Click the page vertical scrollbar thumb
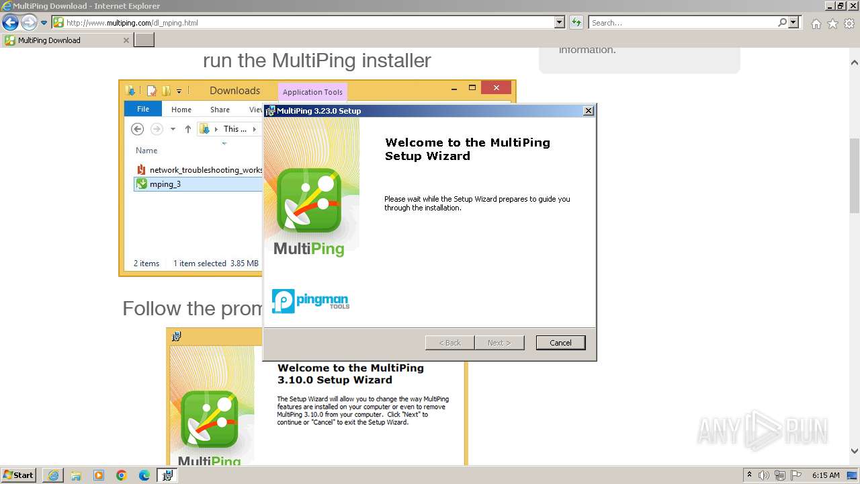Screen dimensions: 860x484 [855, 176]
